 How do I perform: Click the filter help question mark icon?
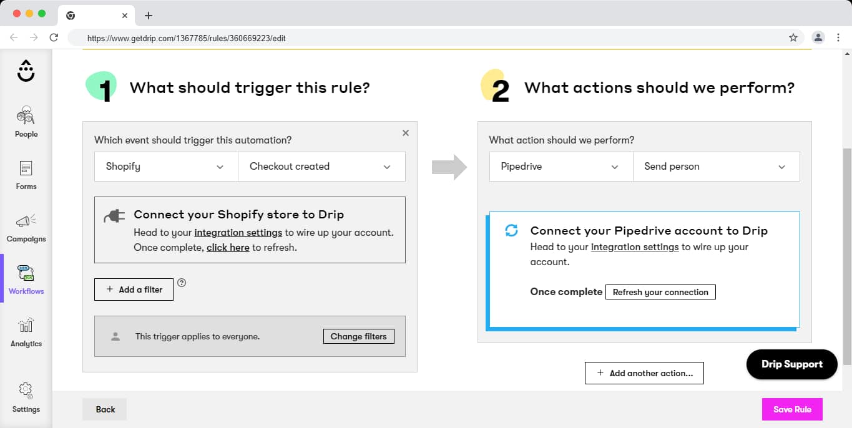click(x=182, y=283)
